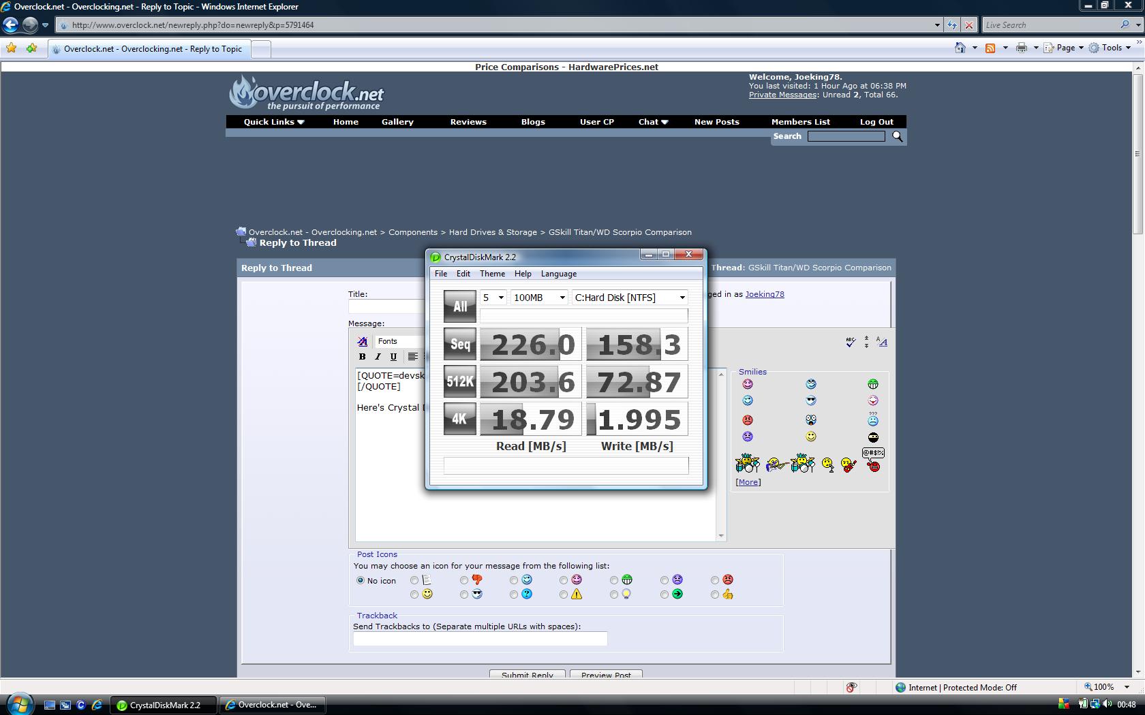Click the remove text formatting icon
The height and width of the screenshot is (715, 1145).
click(363, 341)
